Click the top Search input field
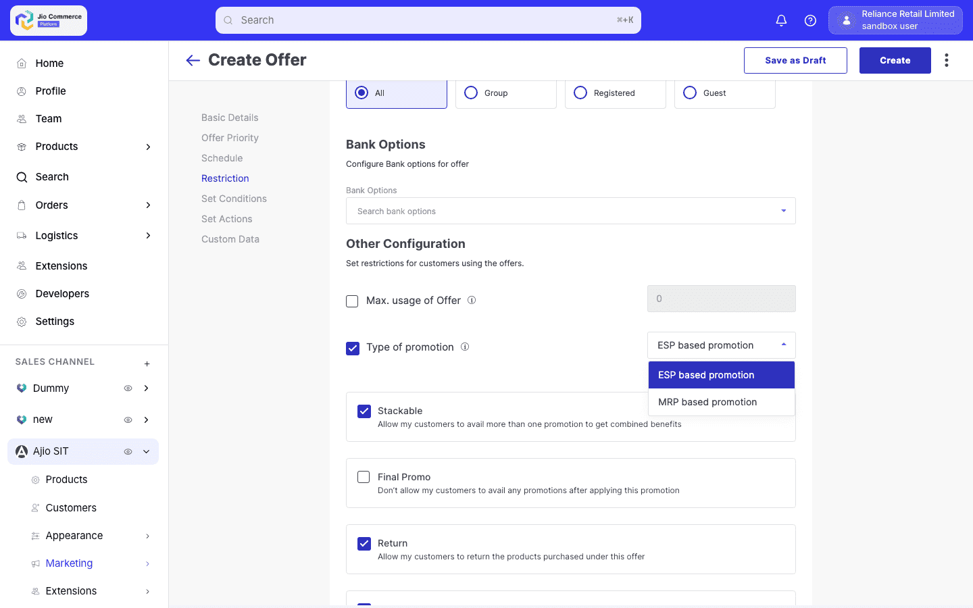Screen dimensions: 973x608 click(x=428, y=20)
